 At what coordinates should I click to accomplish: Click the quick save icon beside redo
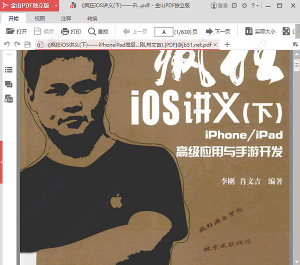point(27,44)
